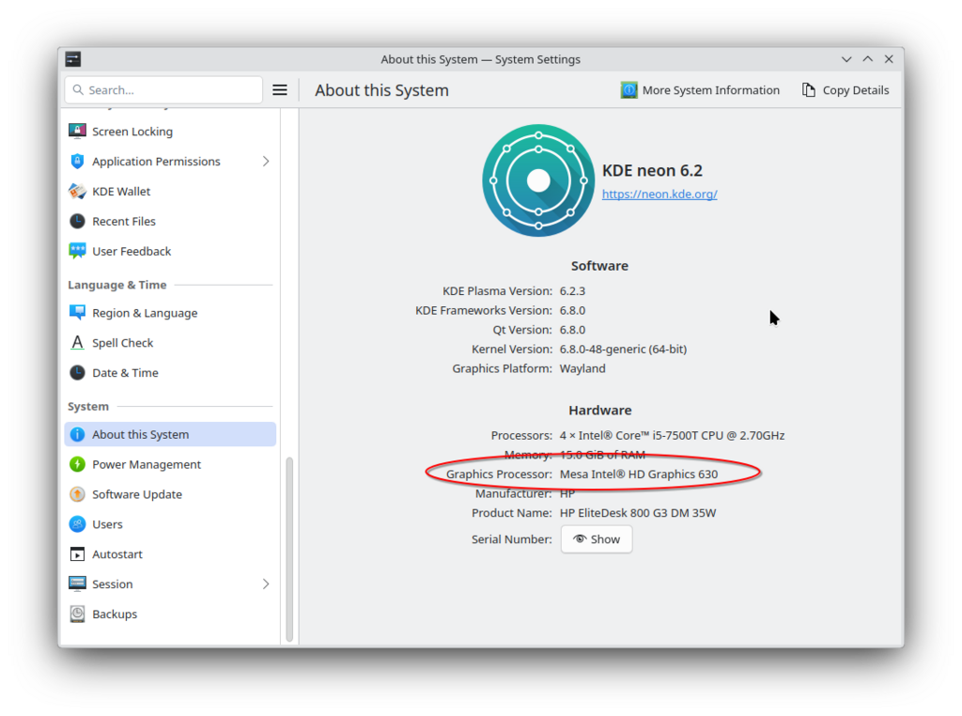The image size is (962, 716).
Task: Click the Mesa Intel HD Graphics 630 text
Action: click(639, 474)
